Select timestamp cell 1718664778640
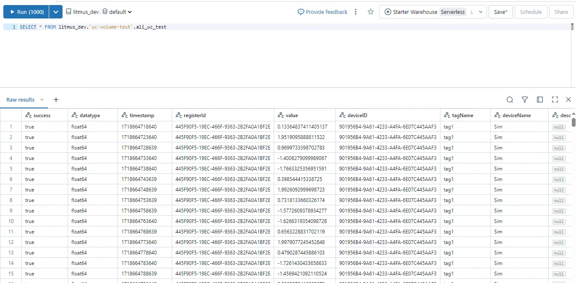The width and height of the screenshot is (576, 283). (x=145, y=252)
